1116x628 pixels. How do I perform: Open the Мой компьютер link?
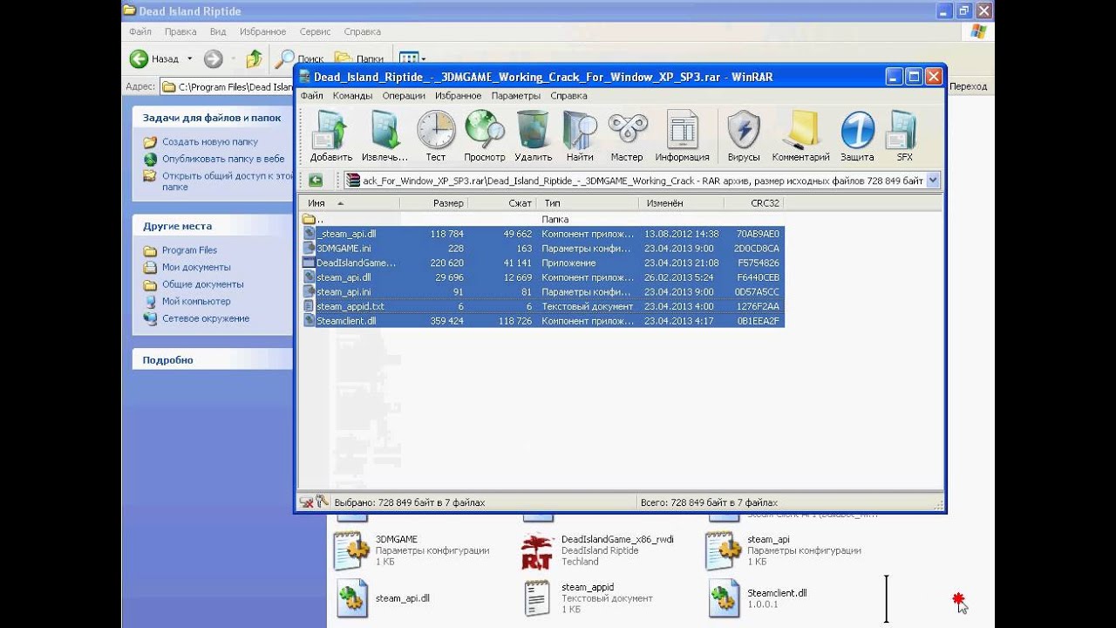(196, 301)
